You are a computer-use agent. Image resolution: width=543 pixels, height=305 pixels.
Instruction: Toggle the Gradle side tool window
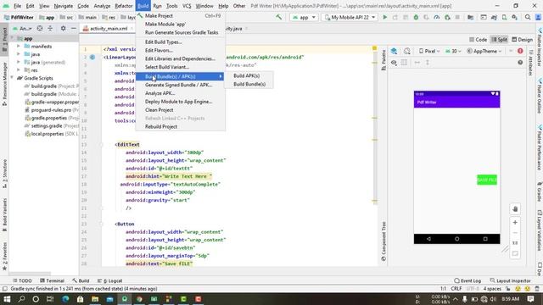[x=540, y=192]
